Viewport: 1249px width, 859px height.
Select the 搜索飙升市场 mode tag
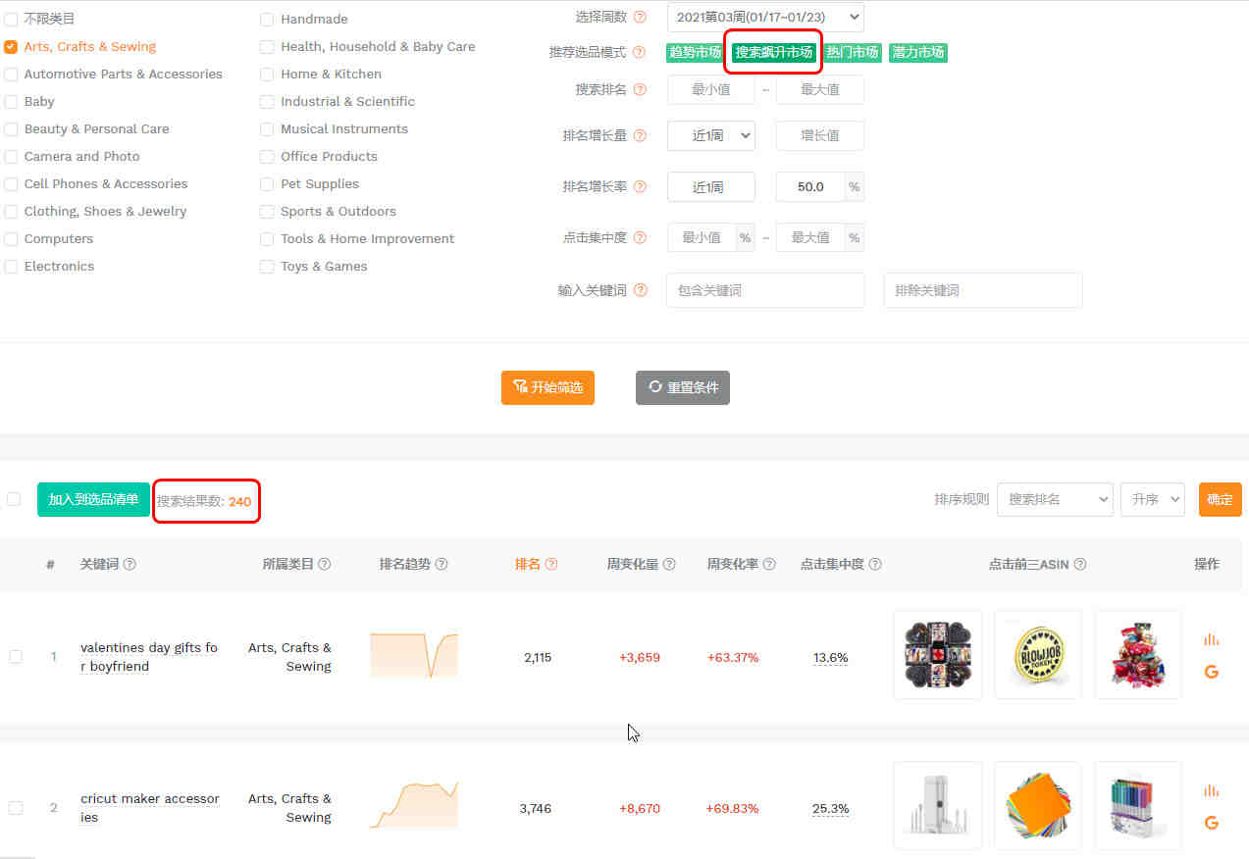pyautogui.click(x=774, y=52)
